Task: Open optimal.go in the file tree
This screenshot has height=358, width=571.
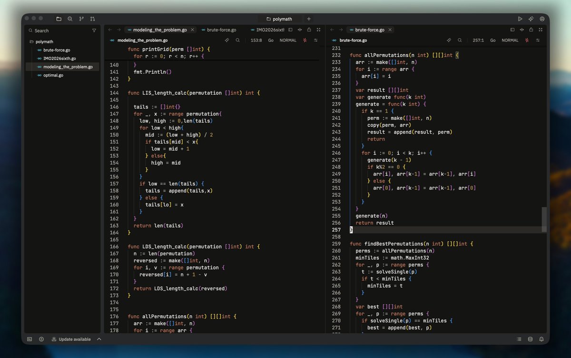Action: tap(63, 75)
